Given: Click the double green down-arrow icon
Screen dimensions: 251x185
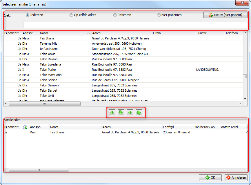Looking at the screenshot, I should tap(121, 113).
